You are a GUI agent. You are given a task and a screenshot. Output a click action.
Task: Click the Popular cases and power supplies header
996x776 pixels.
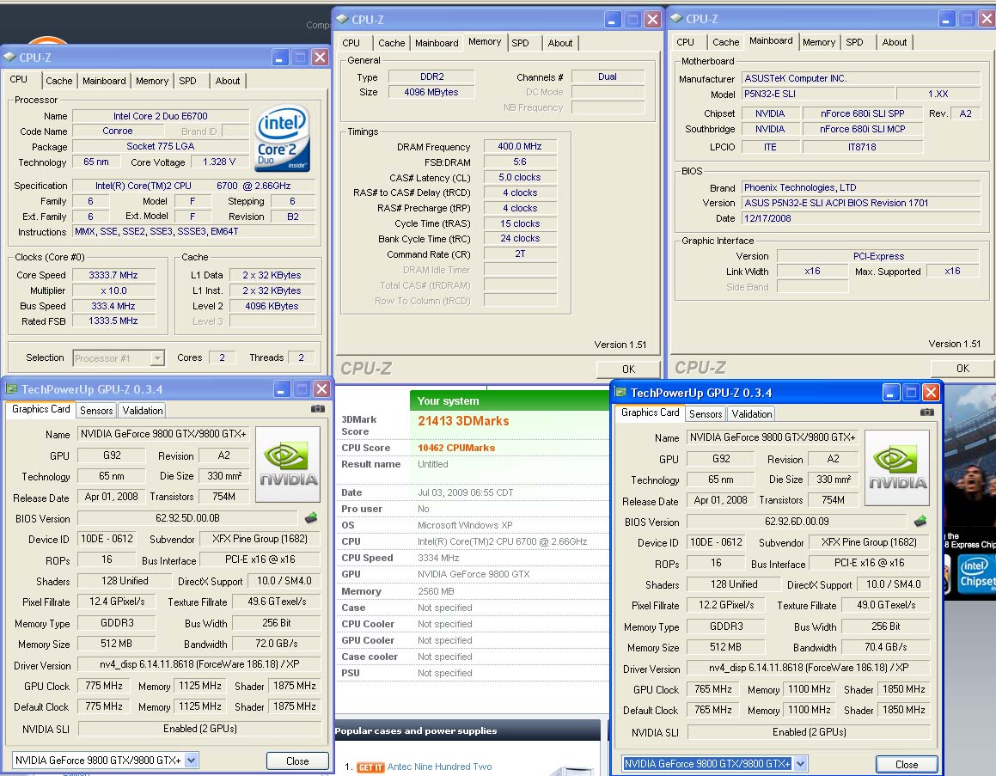coord(467,731)
